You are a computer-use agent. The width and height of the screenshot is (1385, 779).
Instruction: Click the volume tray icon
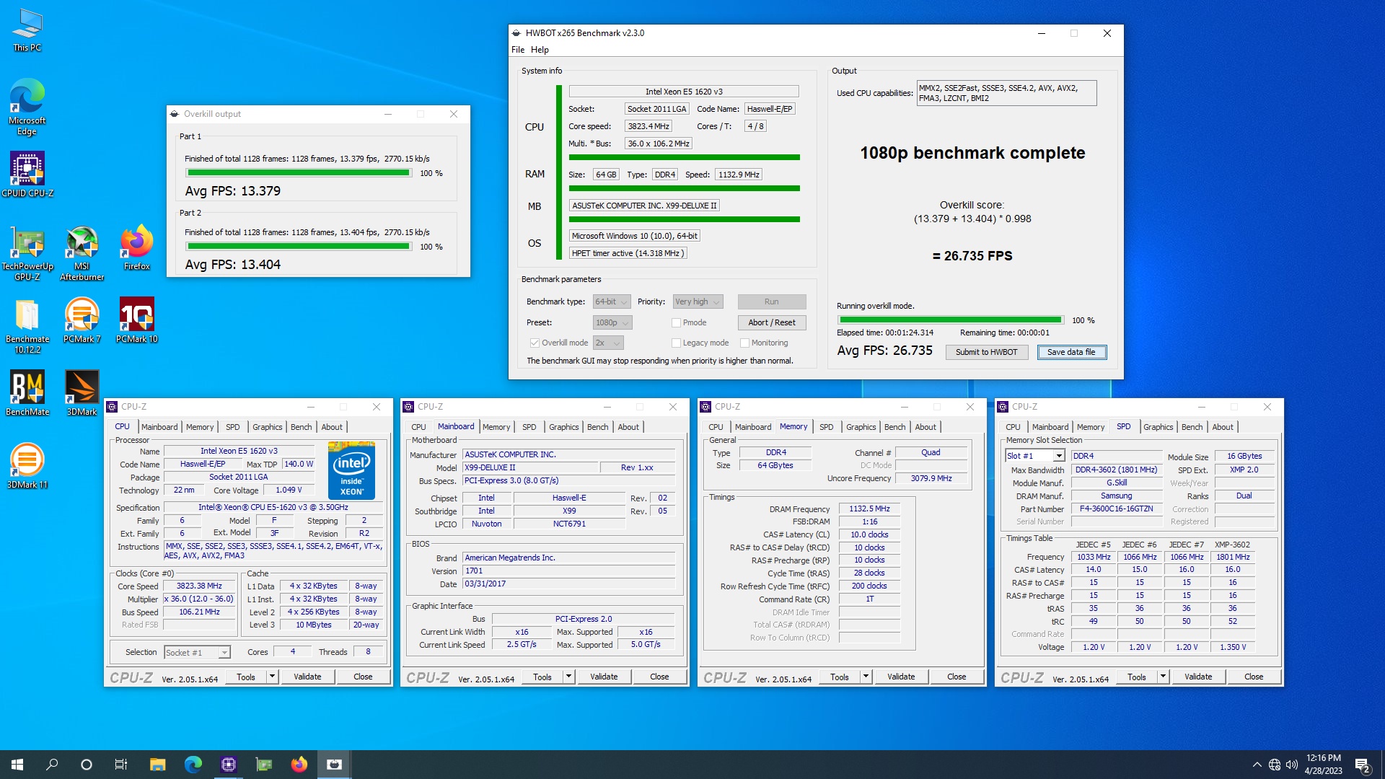pyautogui.click(x=1292, y=765)
